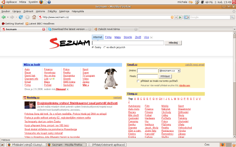Select the ve všech jazycích radio button
Screen dimensions: 236x147
tap(105, 47)
